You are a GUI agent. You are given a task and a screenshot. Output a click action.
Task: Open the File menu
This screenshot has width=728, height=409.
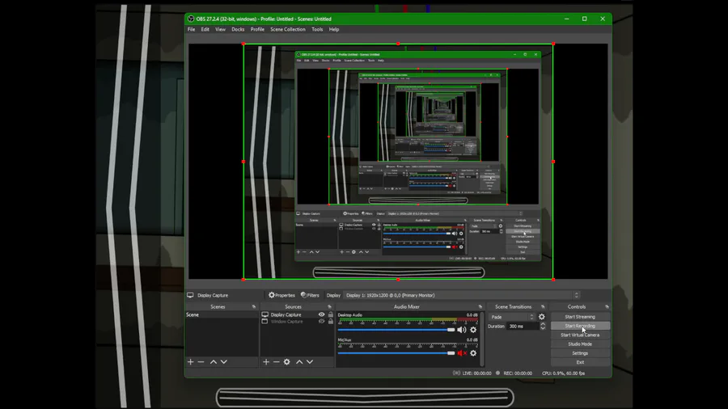click(191, 29)
